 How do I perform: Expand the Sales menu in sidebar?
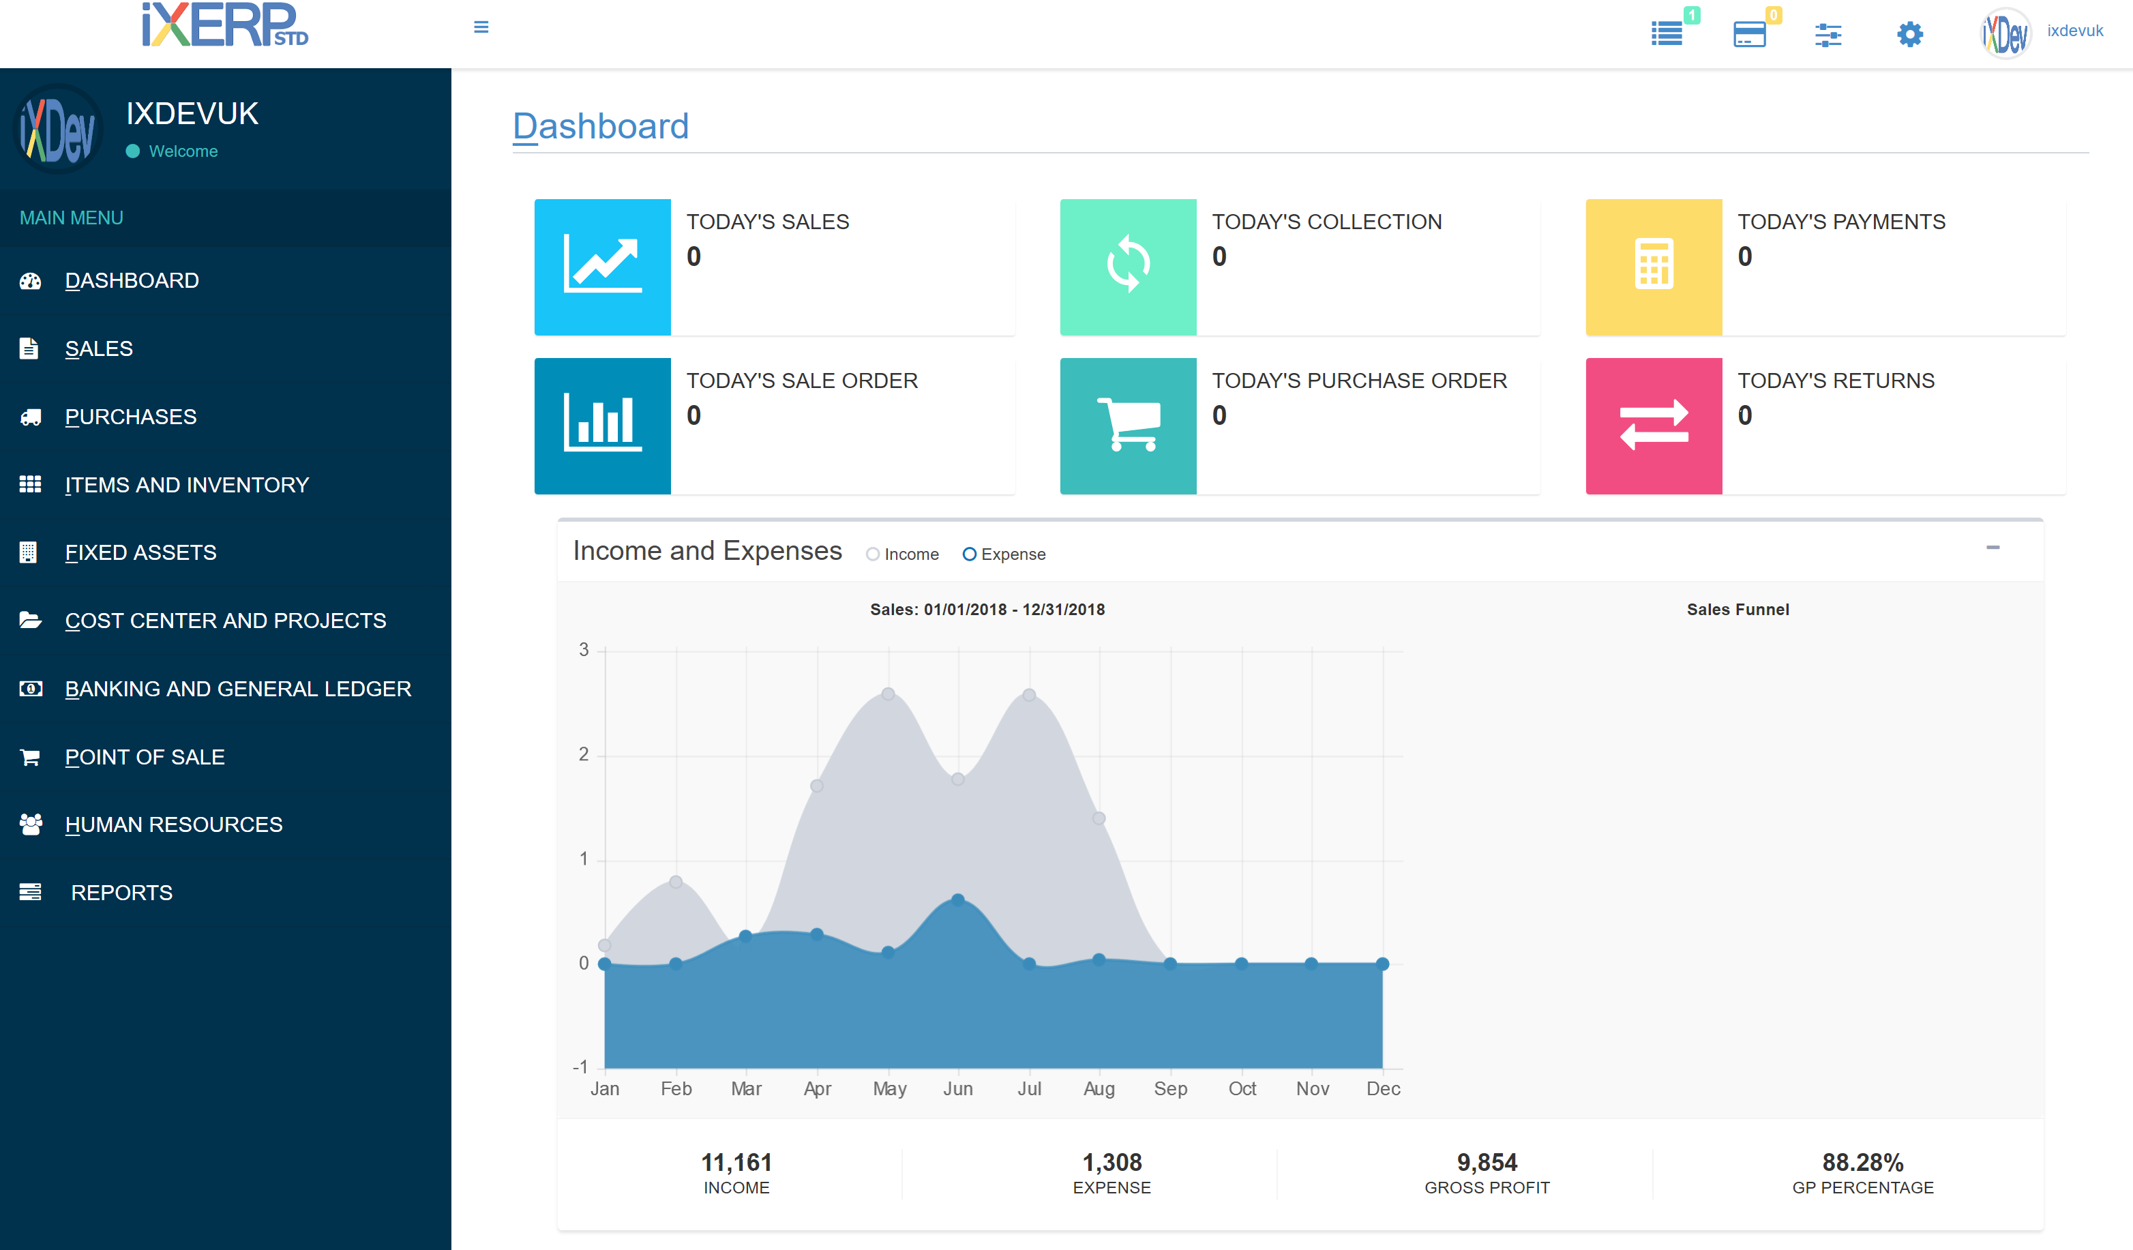coord(99,348)
